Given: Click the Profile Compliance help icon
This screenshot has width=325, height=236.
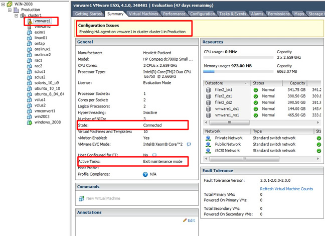Looking at the screenshot, I should pyautogui.click(x=145, y=174).
